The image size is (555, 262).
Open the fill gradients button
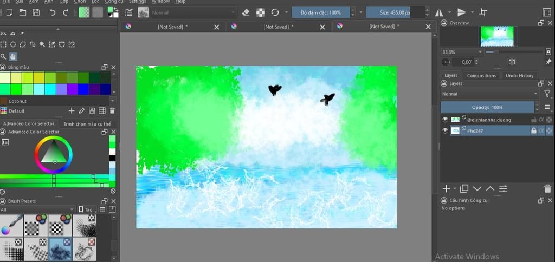pyautogui.click(x=84, y=12)
